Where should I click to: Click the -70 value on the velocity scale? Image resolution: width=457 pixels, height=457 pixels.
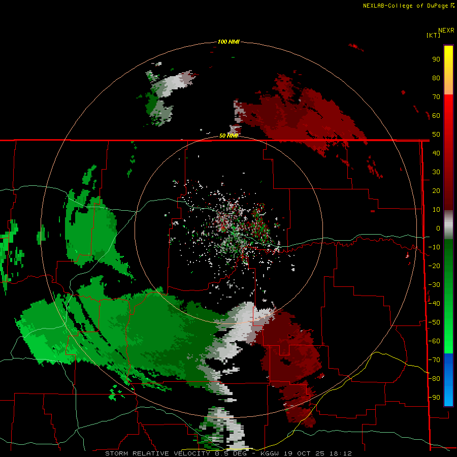point(434,360)
